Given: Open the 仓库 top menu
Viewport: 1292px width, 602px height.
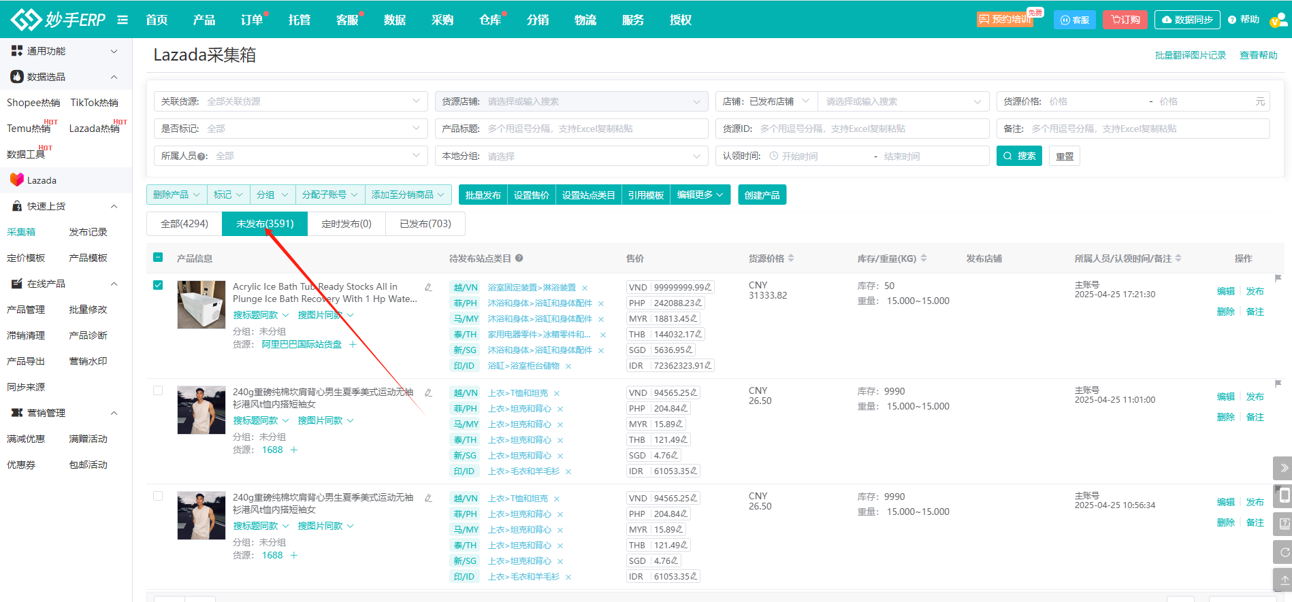Looking at the screenshot, I should tap(490, 20).
